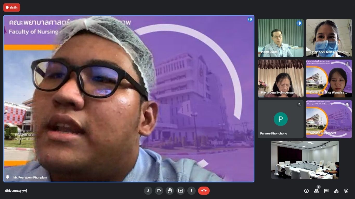Image resolution: width=355 pixels, height=199 pixels.
Task: Open host controls lock icon
Action: click(x=346, y=191)
